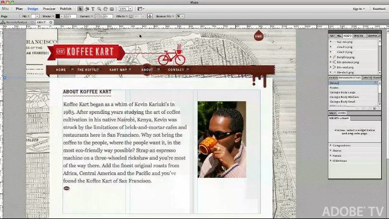Screen dimensions: 389x219
Task: Click the Mu application logo
Action: [5, 9]
